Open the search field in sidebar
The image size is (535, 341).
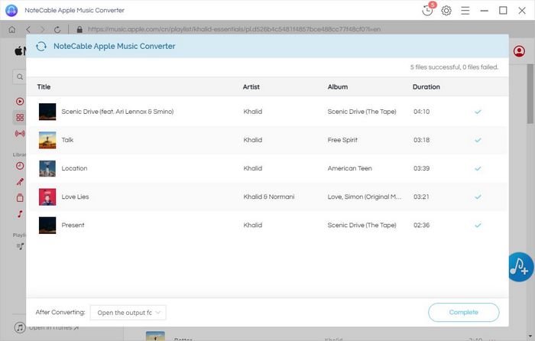[19, 76]
